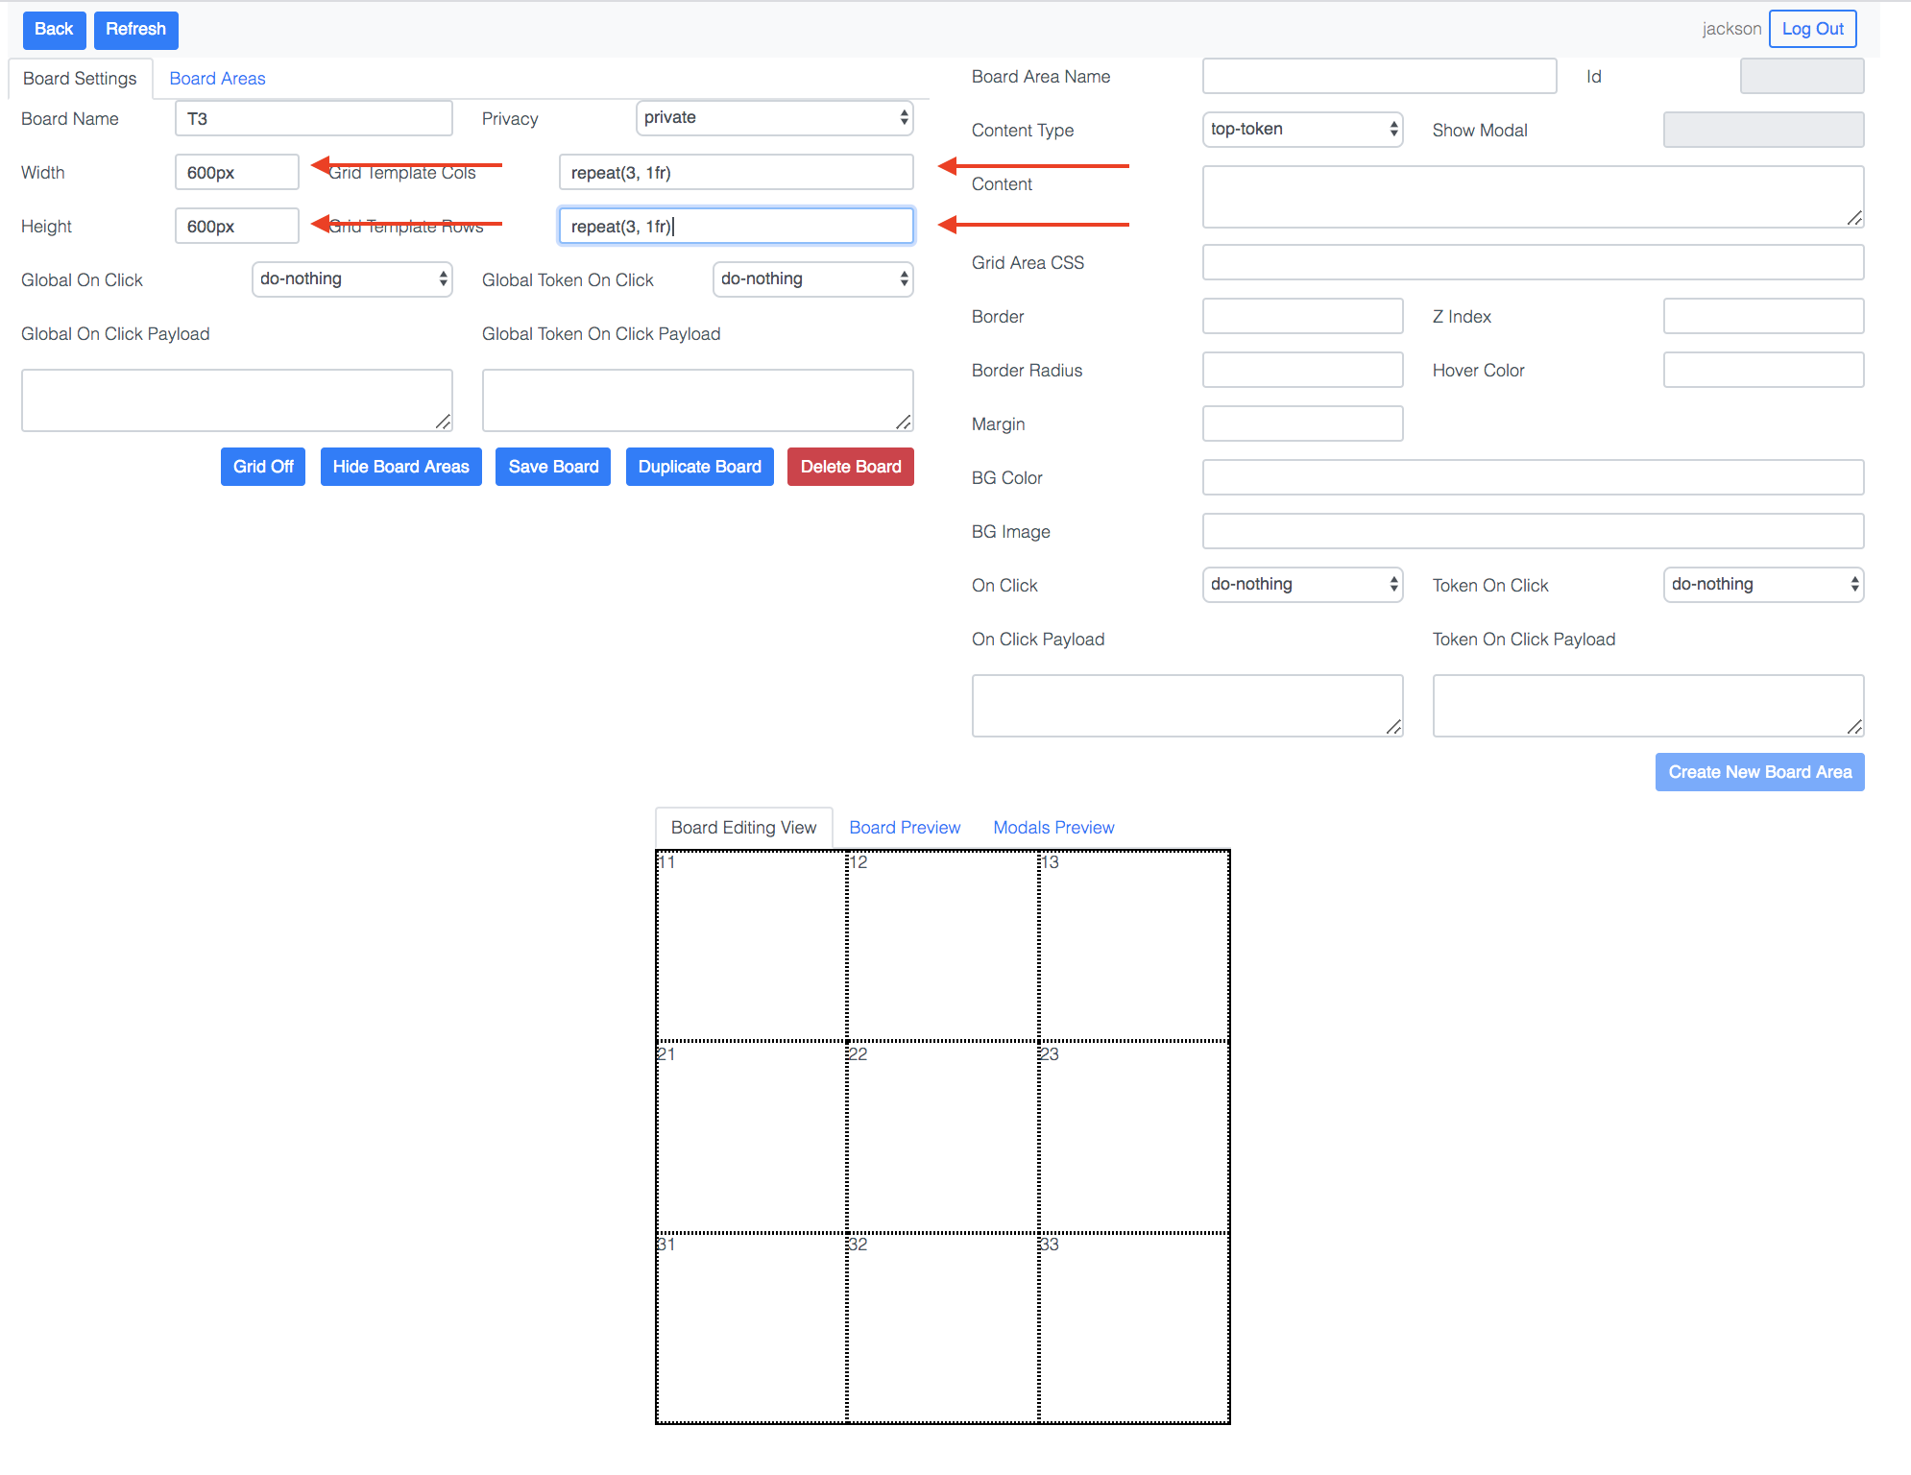Click the Back button icon top left
The width and height of the screenshot is (1911, 1475).
[x=51, y=26]
